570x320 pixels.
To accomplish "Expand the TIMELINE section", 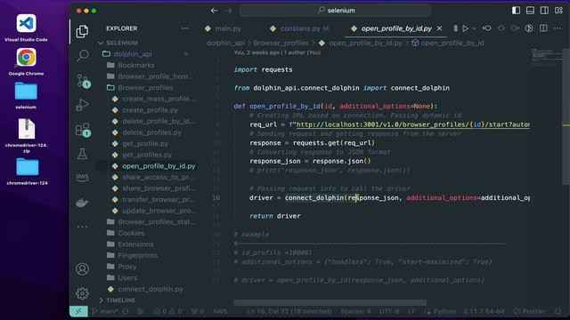I will point(120,300).
